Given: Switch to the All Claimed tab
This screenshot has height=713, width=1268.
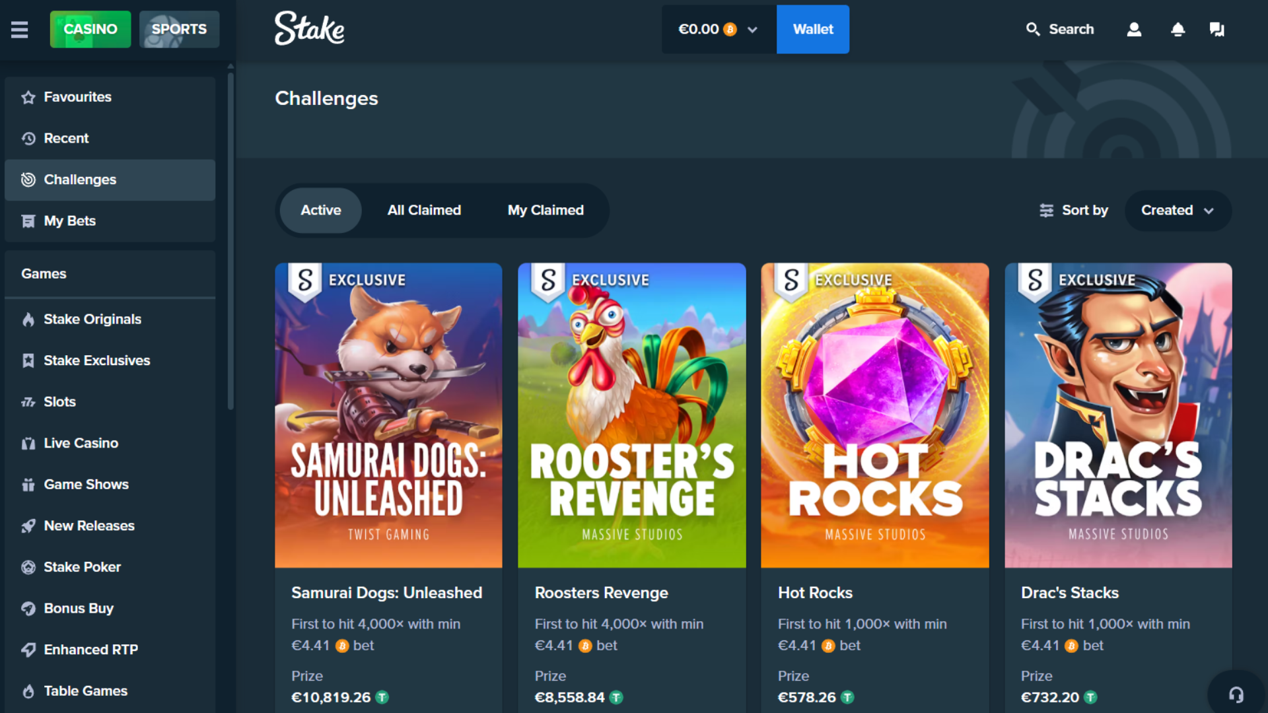Looking at the screenshot, I should pos(424,211).
